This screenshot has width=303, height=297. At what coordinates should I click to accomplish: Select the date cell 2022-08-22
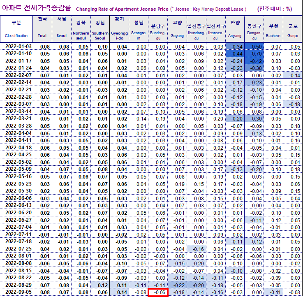16,278
